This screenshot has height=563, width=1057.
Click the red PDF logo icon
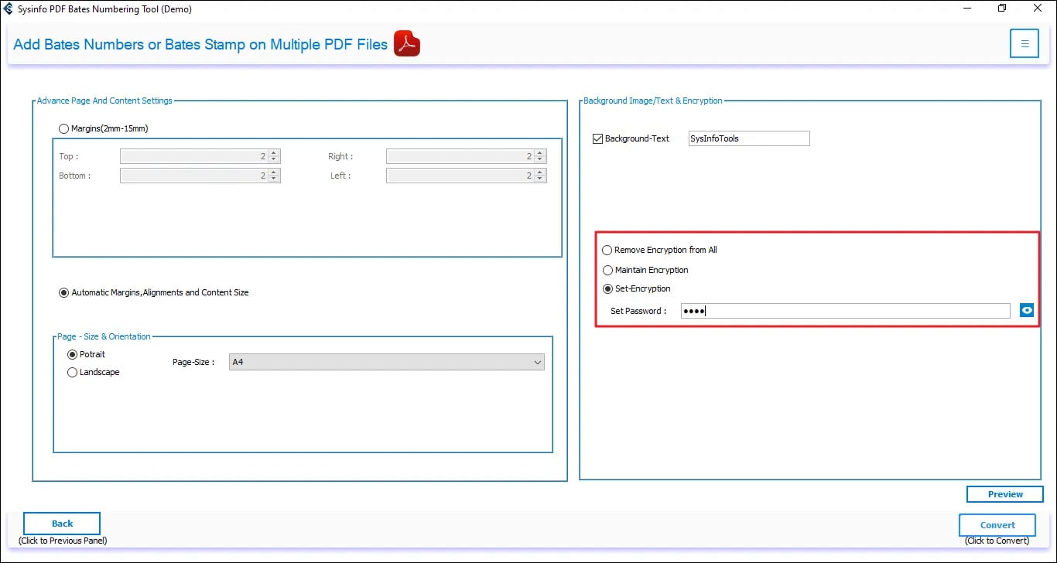(x=407, y=44)
